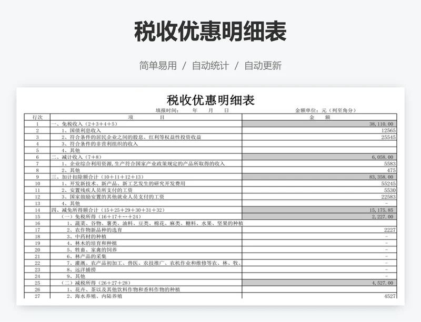Select row 四、减免所得额合计
421x322 pixels.
(x=146, y=210)
